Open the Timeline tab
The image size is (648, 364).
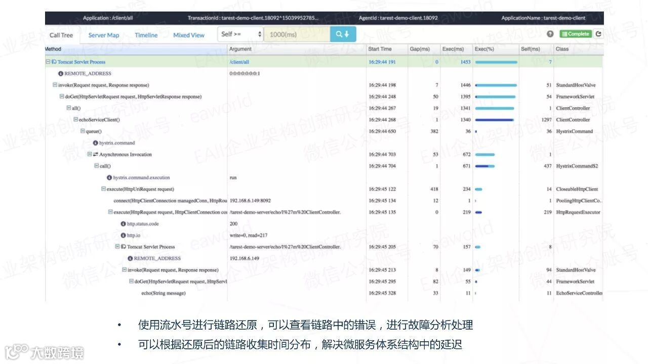(146, 35)
